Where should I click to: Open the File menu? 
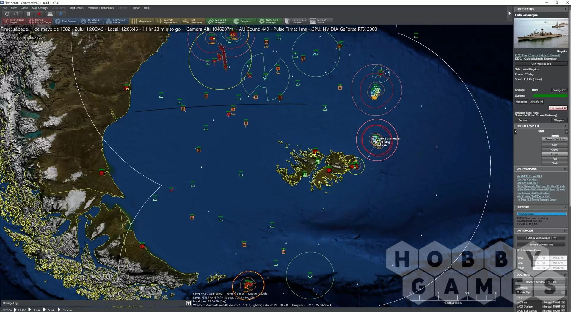pos(5,8)
